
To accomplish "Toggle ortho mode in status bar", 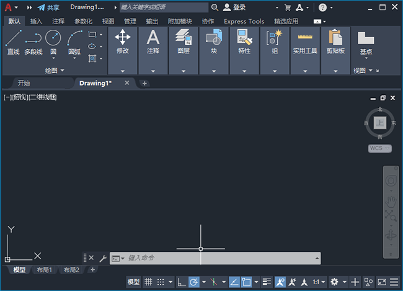I will tap(180, 282).
